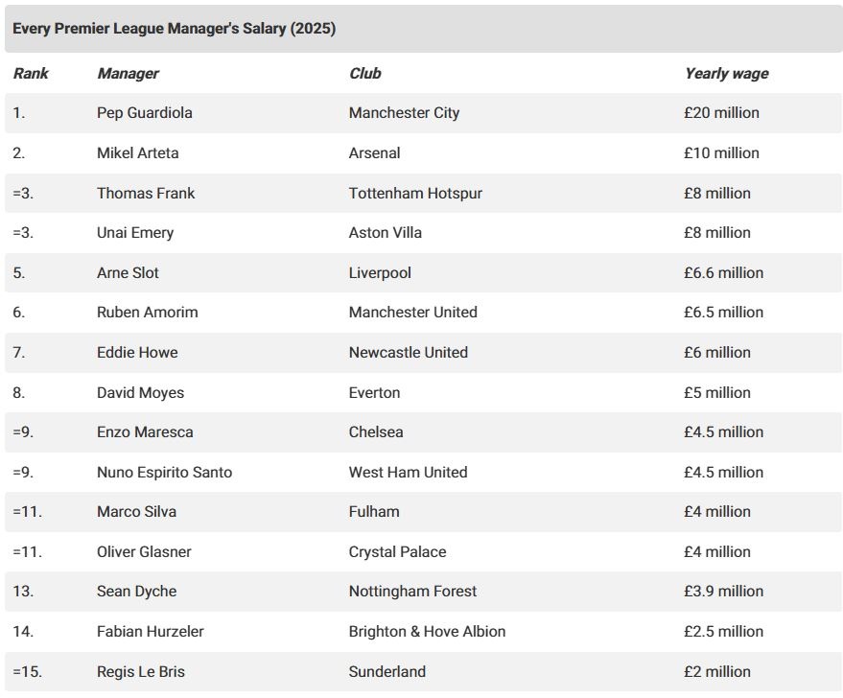Click the 'Club' column header
Screen dimensions: 843x698
pos(364,73)
